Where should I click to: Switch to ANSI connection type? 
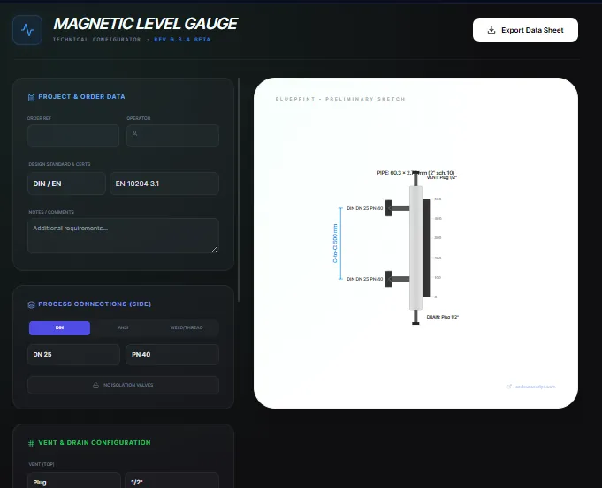[123, 327]
